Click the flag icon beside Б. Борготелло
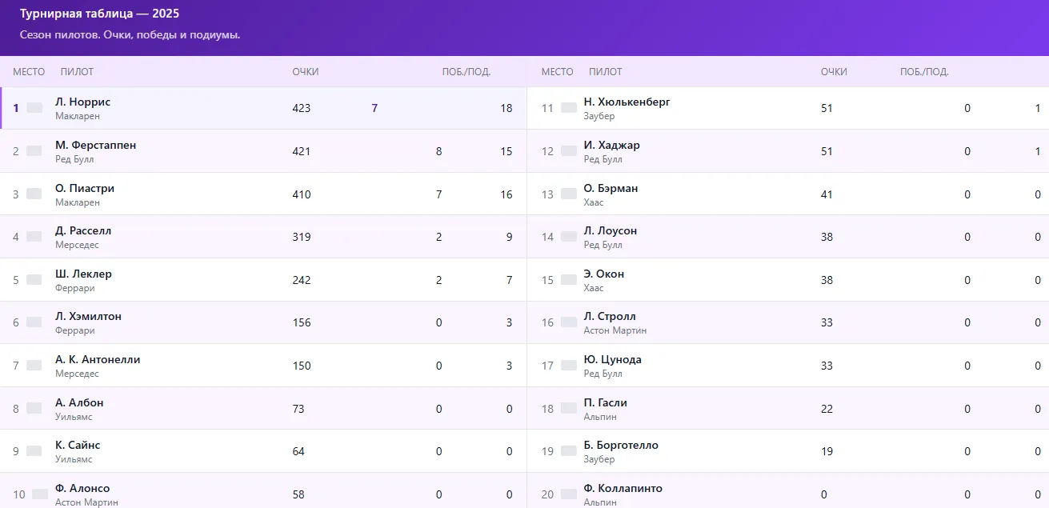 pyautogui.click(x=569, y=450)
